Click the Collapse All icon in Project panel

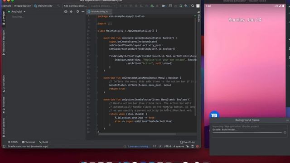71,11
